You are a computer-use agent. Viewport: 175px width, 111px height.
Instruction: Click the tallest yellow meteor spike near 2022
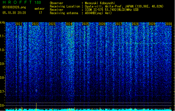(36, 107)
